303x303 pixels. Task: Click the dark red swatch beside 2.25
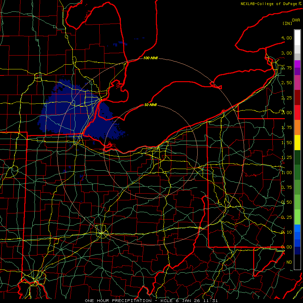pos(297,98)
